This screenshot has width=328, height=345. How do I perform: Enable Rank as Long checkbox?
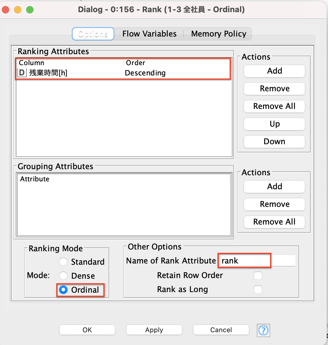pyautogui.click(x=258, y=290)
